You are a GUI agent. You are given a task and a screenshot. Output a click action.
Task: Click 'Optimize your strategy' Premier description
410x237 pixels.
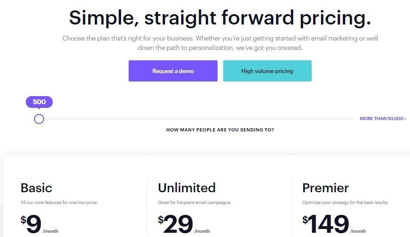[345, 203]
